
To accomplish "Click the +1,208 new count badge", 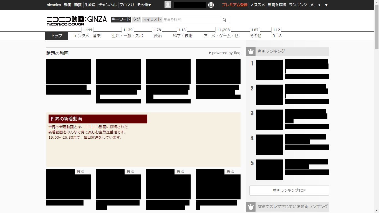I will point(223,30).
